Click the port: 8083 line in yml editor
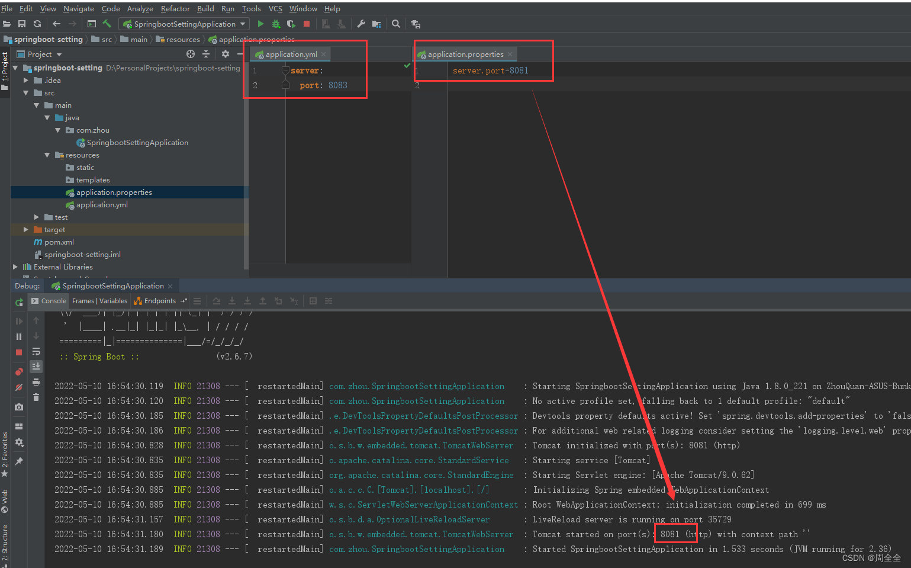The width and height of the screenshot is (911, 568). [323, 85]
